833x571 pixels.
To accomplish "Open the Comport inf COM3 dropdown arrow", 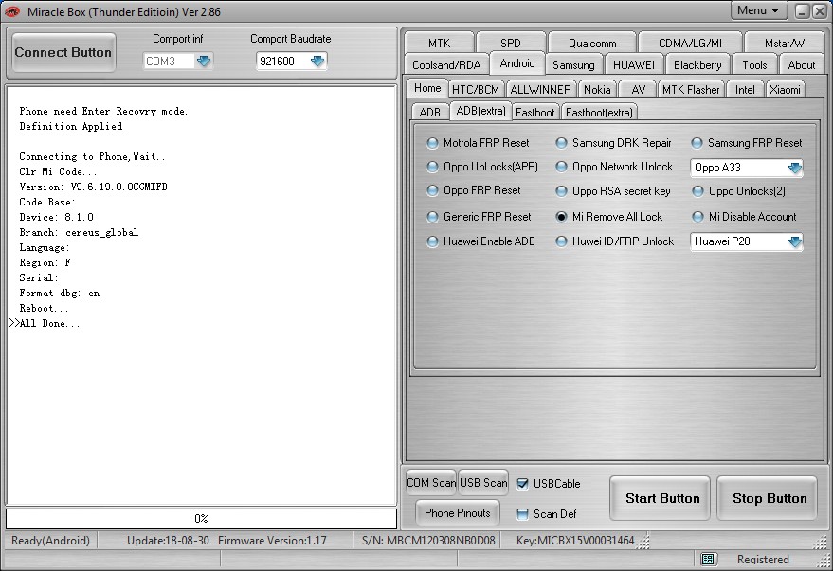I will click(x=204, y=61).
